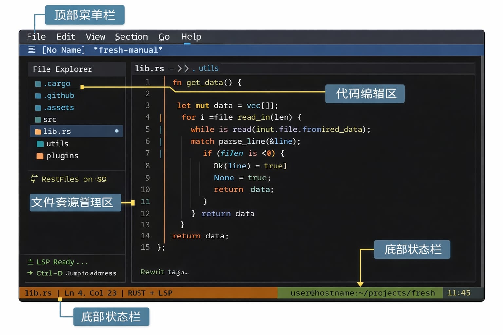Image resolution: width=503 pixels, height=335 pixels.
Task: Click the user@hostname:~/projects/fresh path
Action: 363,293
